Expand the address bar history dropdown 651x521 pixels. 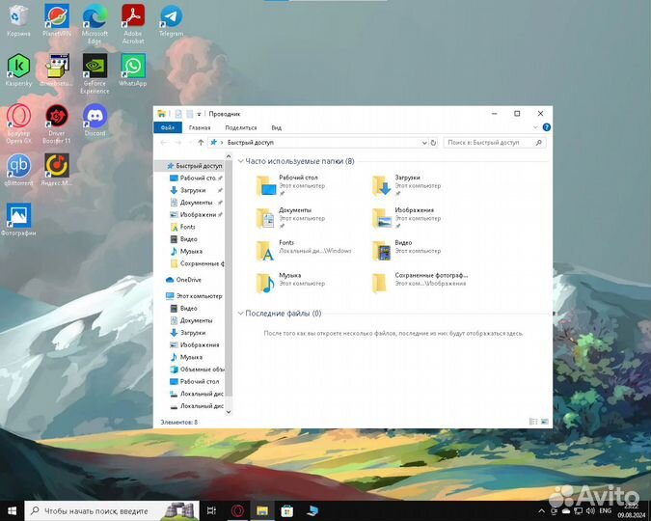(423, 142)
